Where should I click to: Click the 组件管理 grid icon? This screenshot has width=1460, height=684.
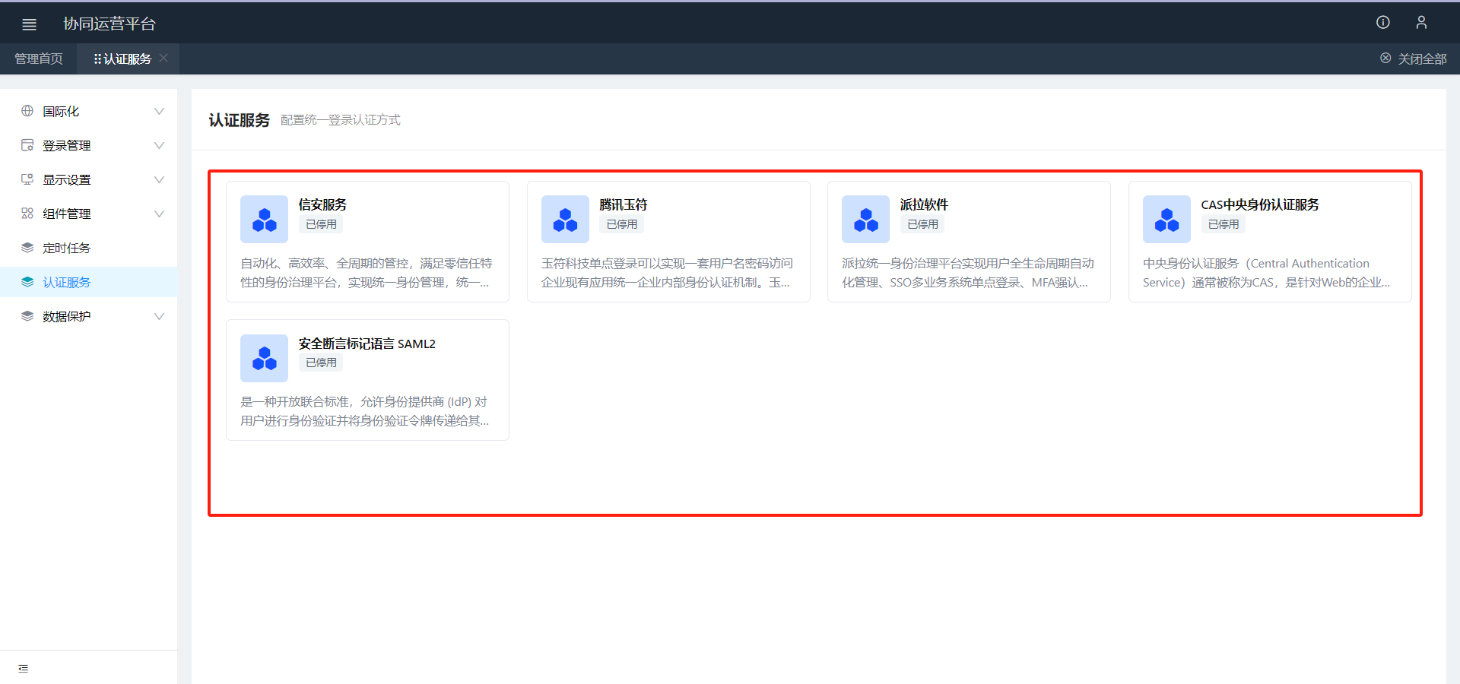point(27,214)
